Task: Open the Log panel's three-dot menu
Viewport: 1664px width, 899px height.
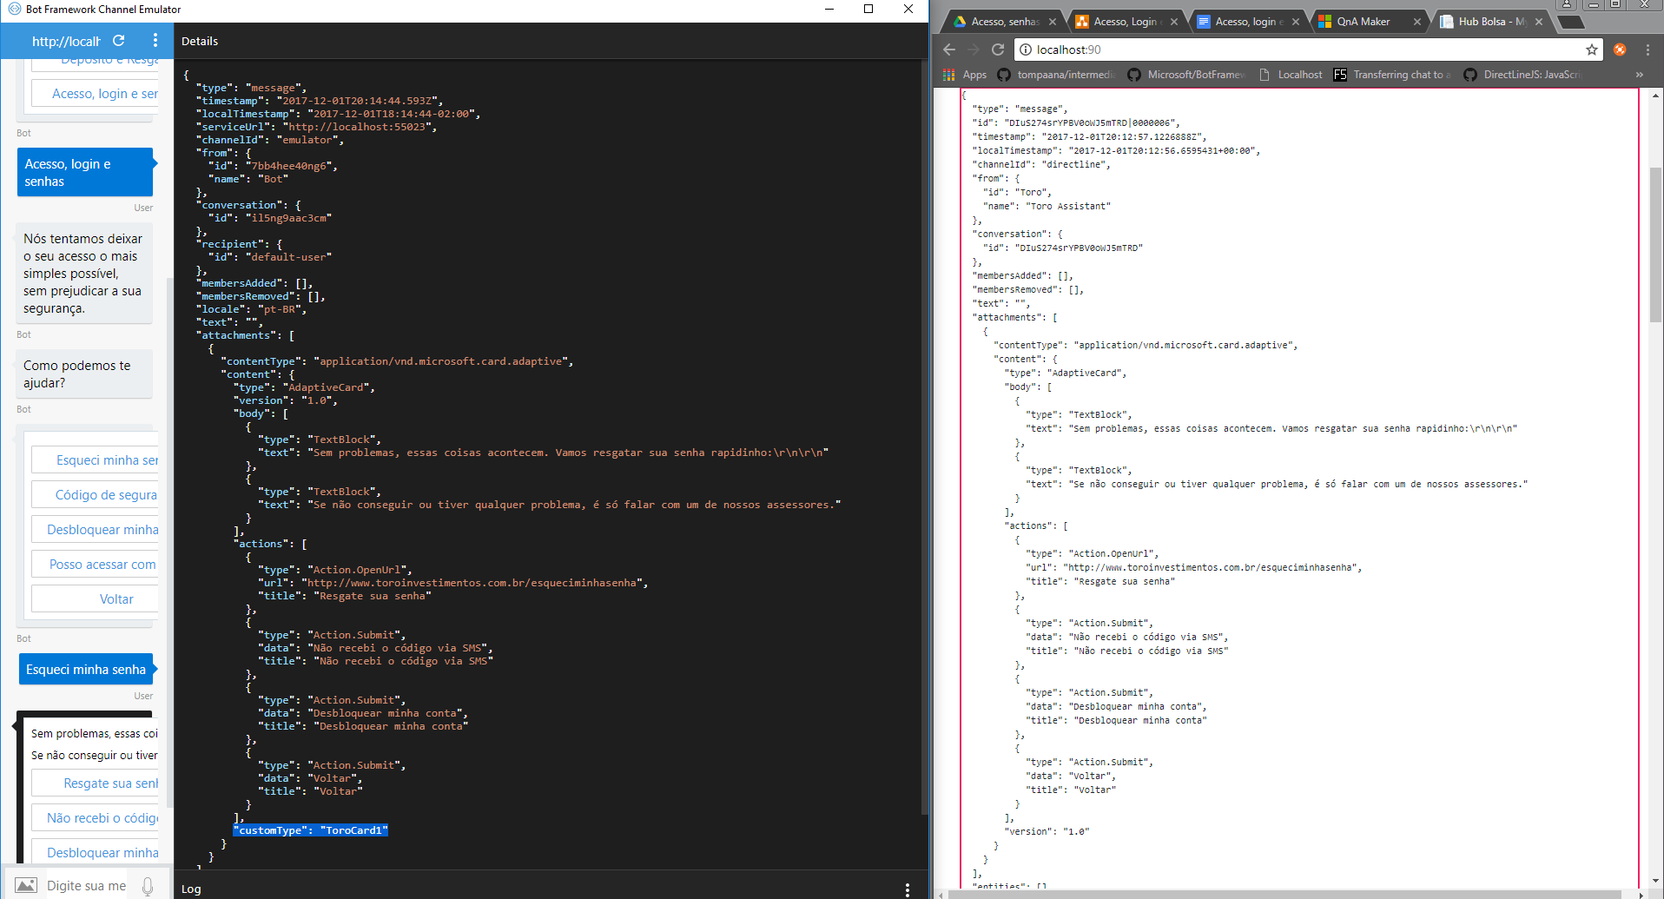Action: [907, 889]
